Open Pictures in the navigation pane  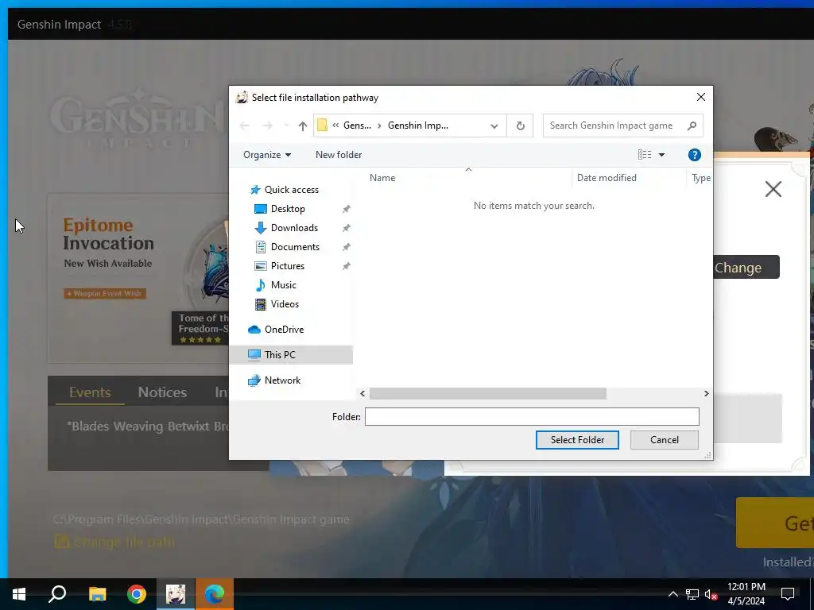(x=287, y=266)
